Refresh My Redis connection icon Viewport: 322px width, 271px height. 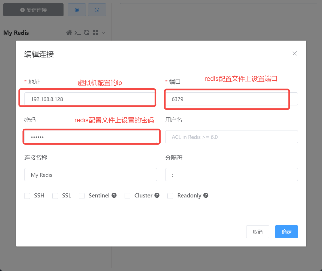click(x=86, y=32)
